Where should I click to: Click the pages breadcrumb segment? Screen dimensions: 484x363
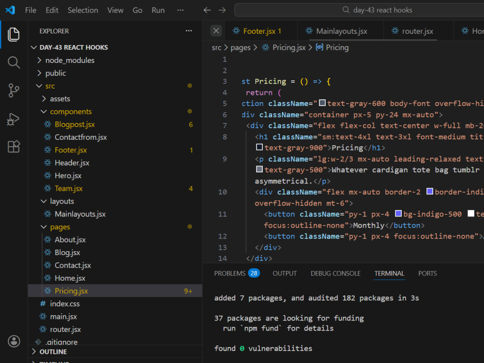[x=241, y=47]
